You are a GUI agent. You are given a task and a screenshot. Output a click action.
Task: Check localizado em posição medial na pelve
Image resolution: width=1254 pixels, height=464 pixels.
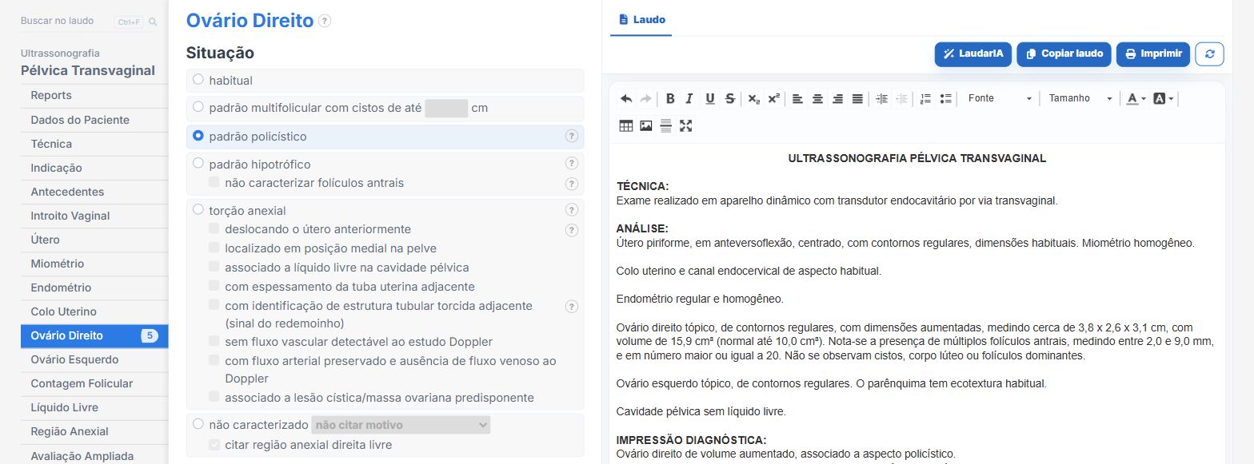pyautogui.click(x=214, y=248)
